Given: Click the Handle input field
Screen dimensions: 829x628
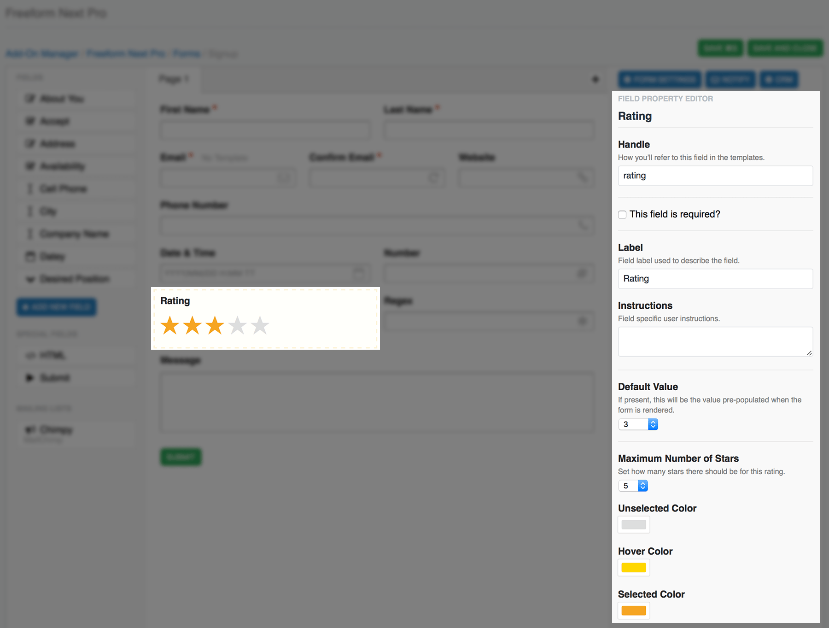Looking at the screenshot, I should tap(715, 176).
